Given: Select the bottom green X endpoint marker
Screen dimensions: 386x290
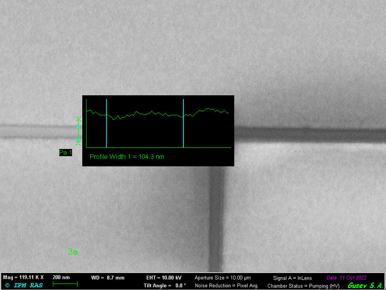Looking at the screenshot, I should click(x=78, y=143).
